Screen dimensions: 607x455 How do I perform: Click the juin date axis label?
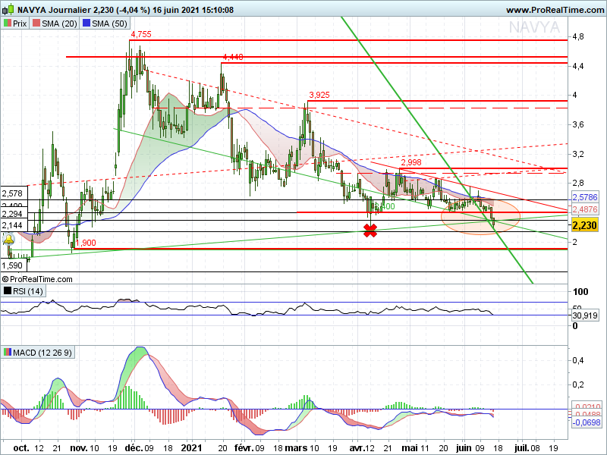coord(464,448)
